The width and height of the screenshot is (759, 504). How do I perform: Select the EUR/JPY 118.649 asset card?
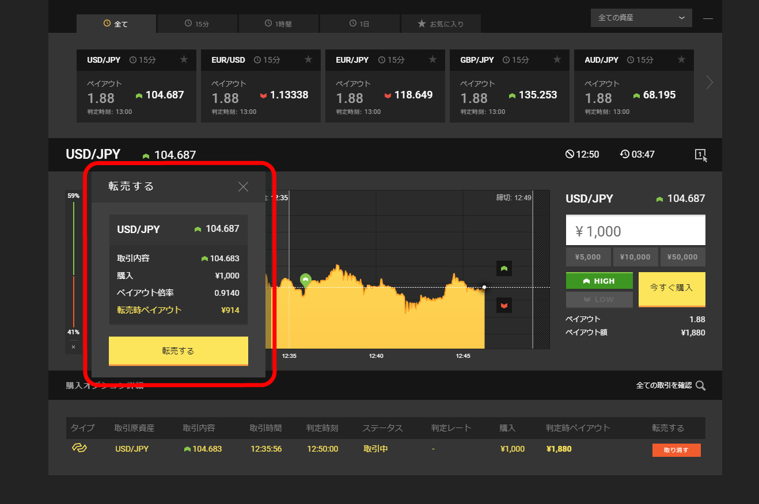[385, 86]
